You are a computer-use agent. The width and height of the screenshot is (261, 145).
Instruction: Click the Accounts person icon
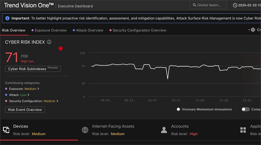pyautogui.click(x=164, y=130)
